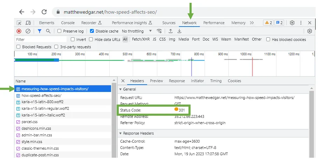Filter requests by Doc type
The width and height of the screenshot is (323, 164).
coord(206,39)
